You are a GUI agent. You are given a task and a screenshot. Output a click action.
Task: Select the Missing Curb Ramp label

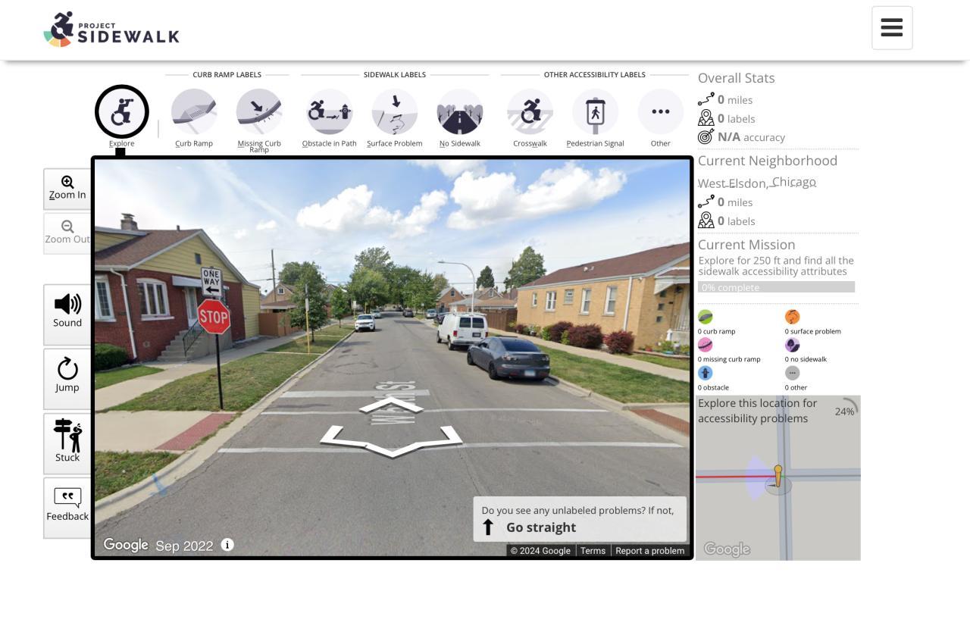pyautogui.click(x=259, y=111)
